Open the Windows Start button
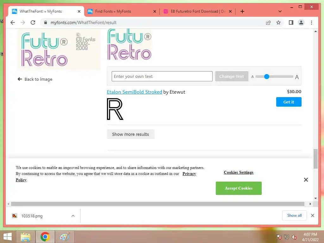 click(8, 237)
